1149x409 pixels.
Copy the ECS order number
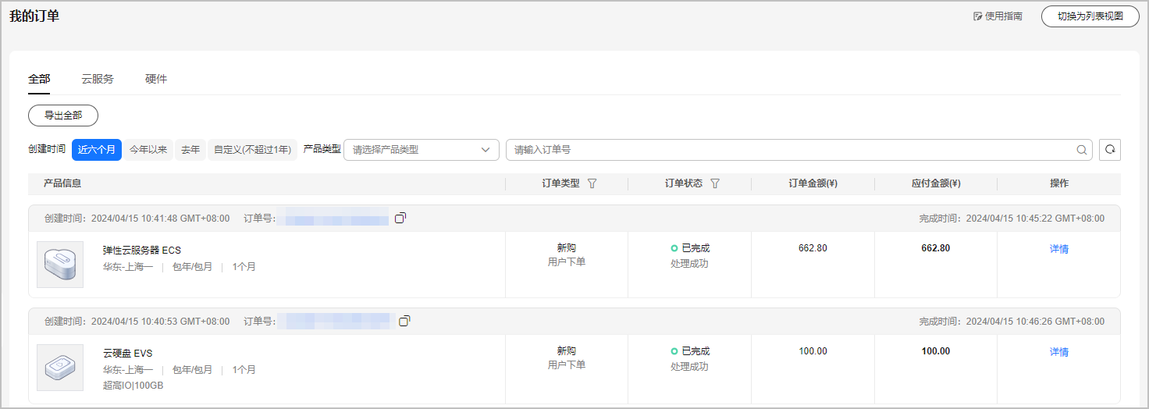click(x=400, y=219)
